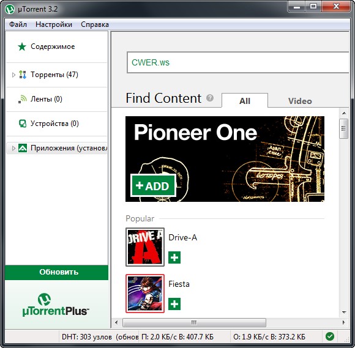Click the О: 1.9 КБ/с upload status
Viewport: 355px width, 348px height.
(x=276, y=337)
